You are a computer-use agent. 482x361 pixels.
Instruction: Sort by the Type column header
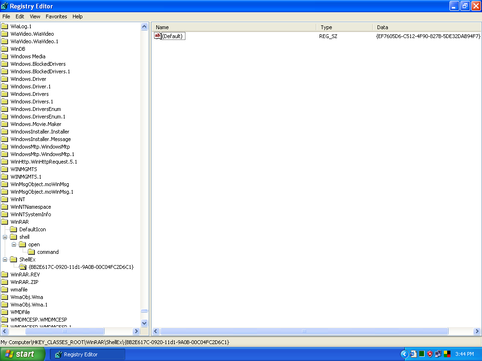345,27
